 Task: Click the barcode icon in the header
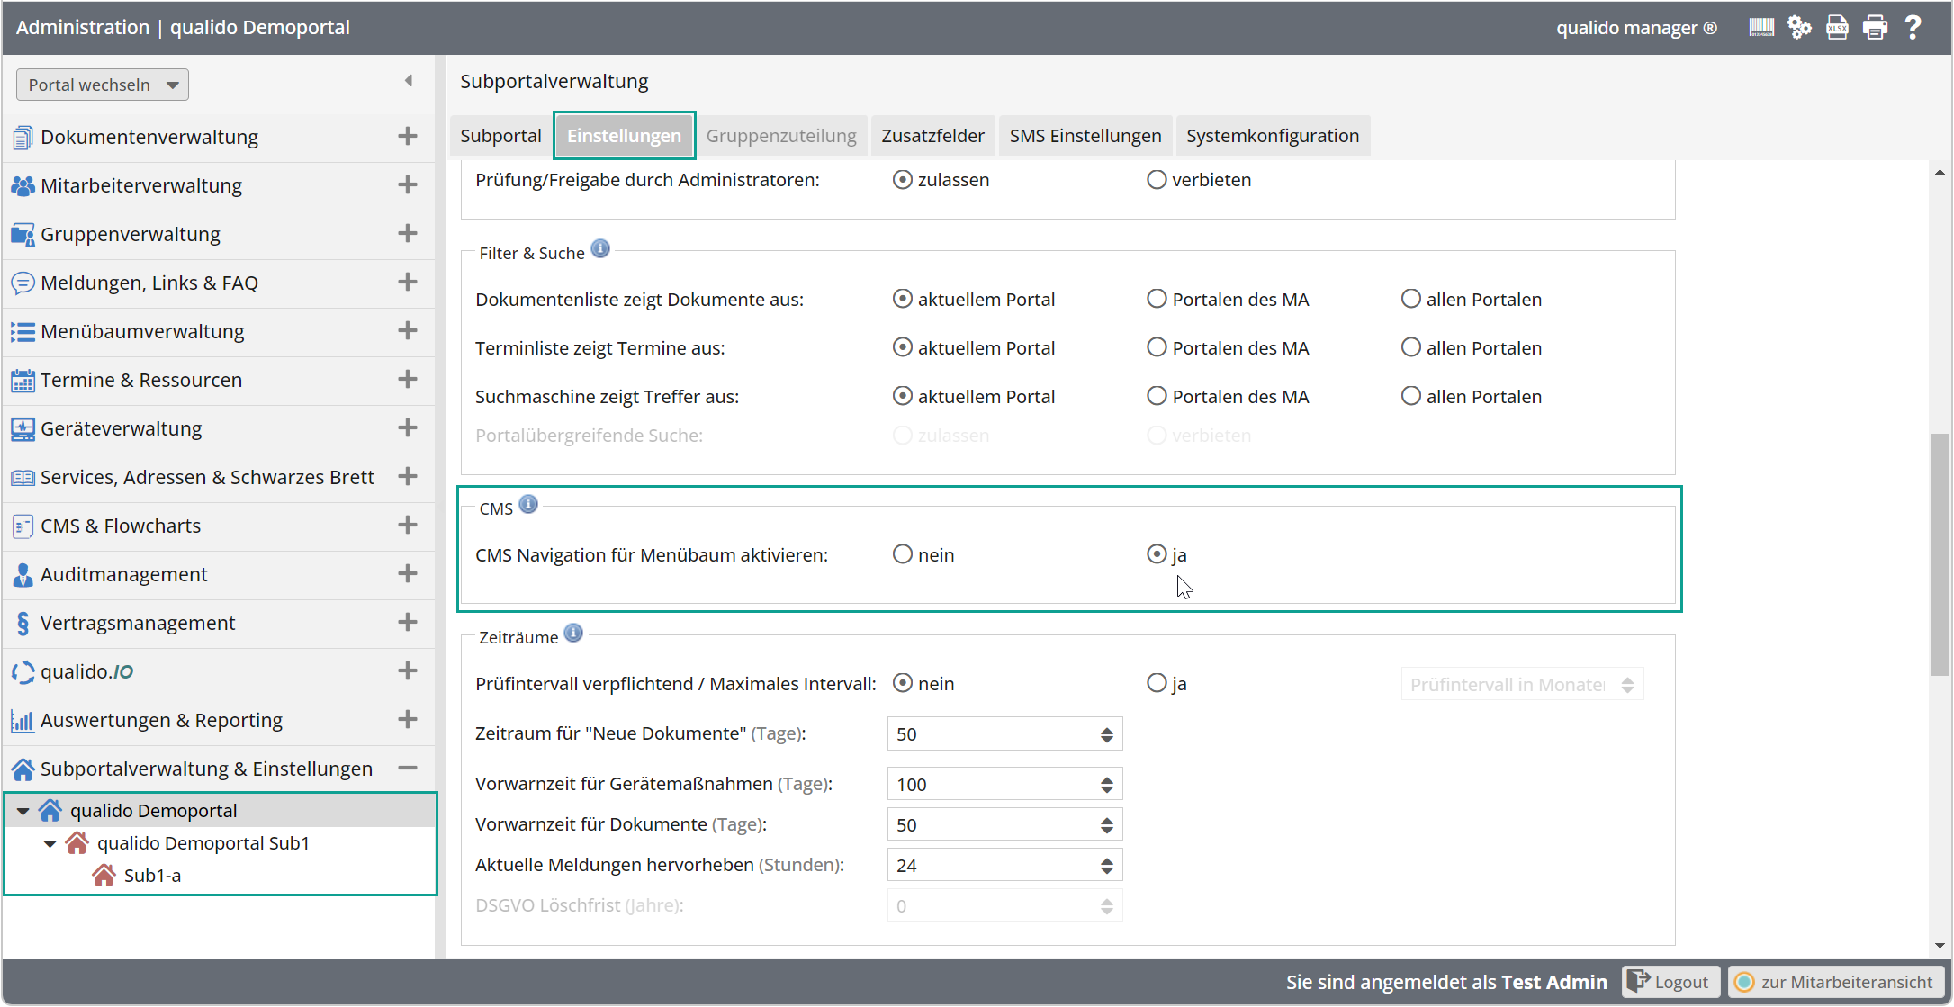pyautogui.click(x=1760, y=27)
